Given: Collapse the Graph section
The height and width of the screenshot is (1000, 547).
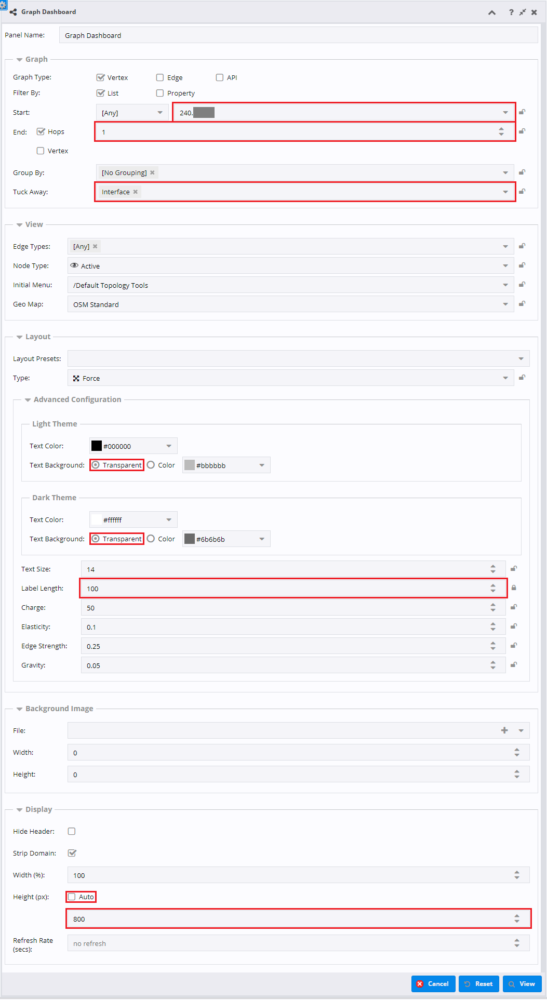Looking at the screenshot, I should tap(19, 60).
